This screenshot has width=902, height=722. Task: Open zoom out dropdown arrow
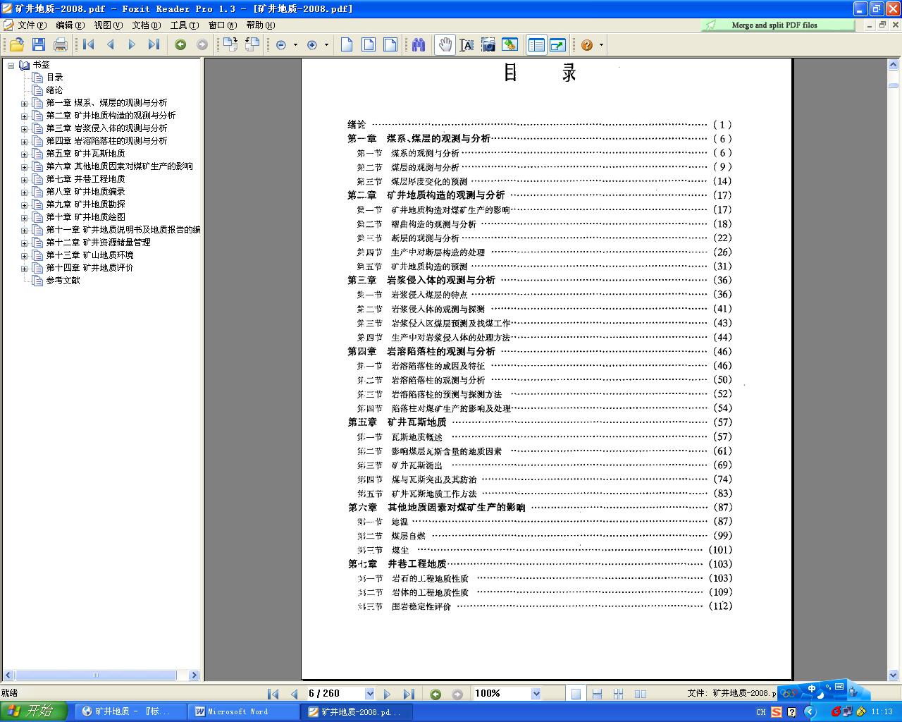pyautogui.click(x=295, y=44)
